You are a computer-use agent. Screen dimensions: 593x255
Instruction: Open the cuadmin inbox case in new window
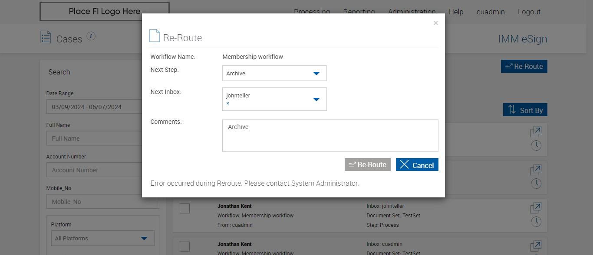click(x=536, y=245)
